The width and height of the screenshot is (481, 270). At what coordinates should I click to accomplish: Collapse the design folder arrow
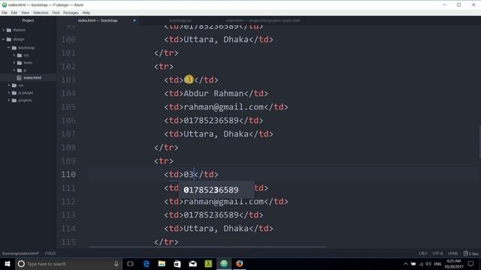pos(4,39)
